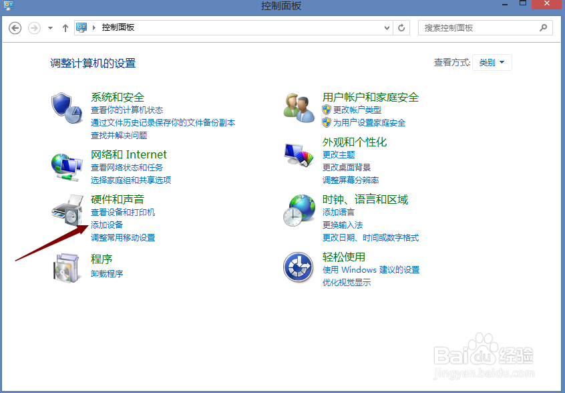
Task: Open the 轻松使用 accessibility icon
Action: pos(299,267)
